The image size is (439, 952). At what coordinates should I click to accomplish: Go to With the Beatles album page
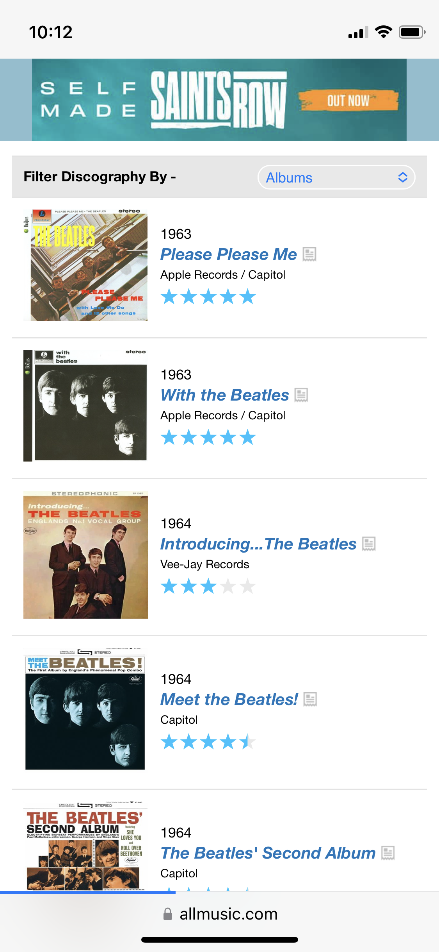225,395
